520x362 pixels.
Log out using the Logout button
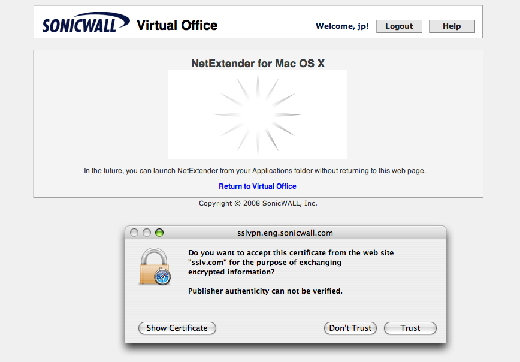click(x=399, y=26)
